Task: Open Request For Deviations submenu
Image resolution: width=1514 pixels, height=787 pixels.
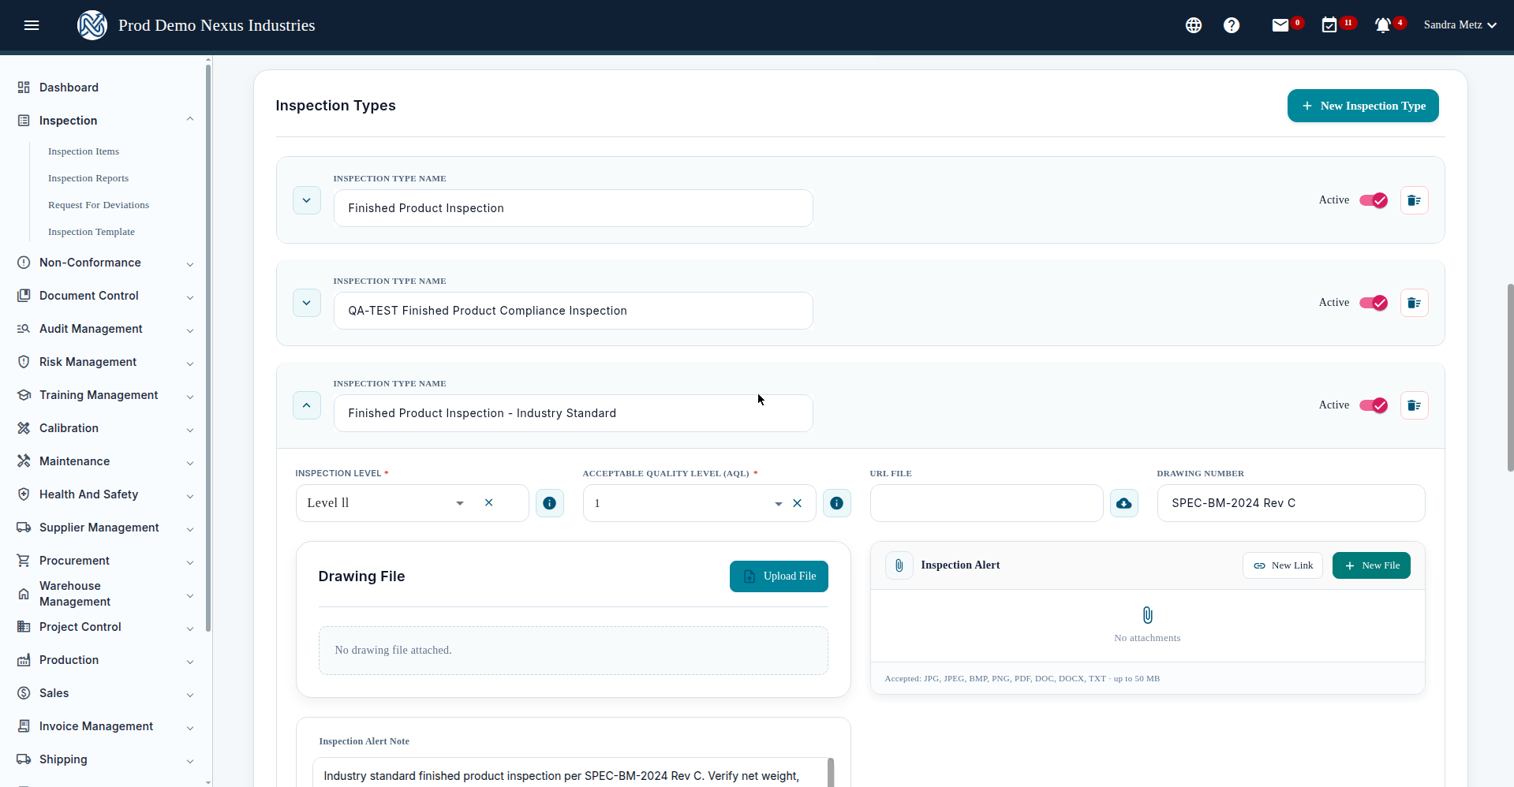Action: (99, 205)
